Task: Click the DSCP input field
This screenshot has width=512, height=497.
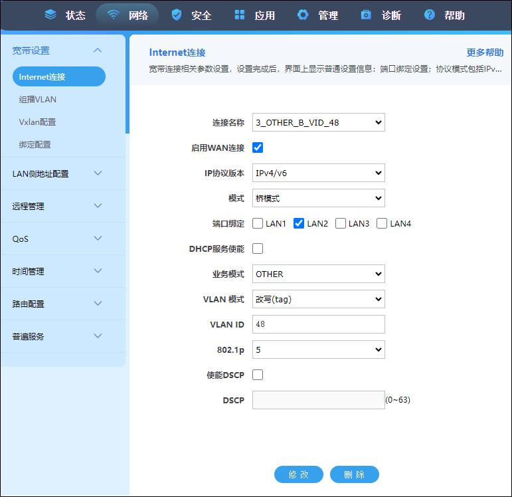Action: point(319,400)
